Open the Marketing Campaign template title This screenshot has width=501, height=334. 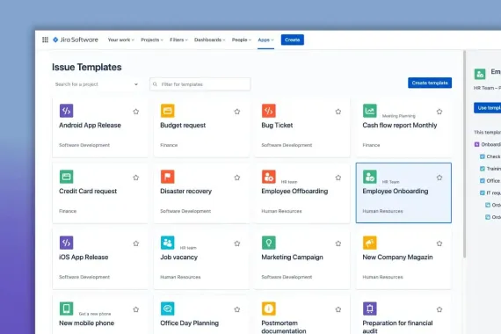292,257
